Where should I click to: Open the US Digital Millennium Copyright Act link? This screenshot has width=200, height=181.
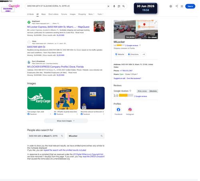tap(88, 154)
